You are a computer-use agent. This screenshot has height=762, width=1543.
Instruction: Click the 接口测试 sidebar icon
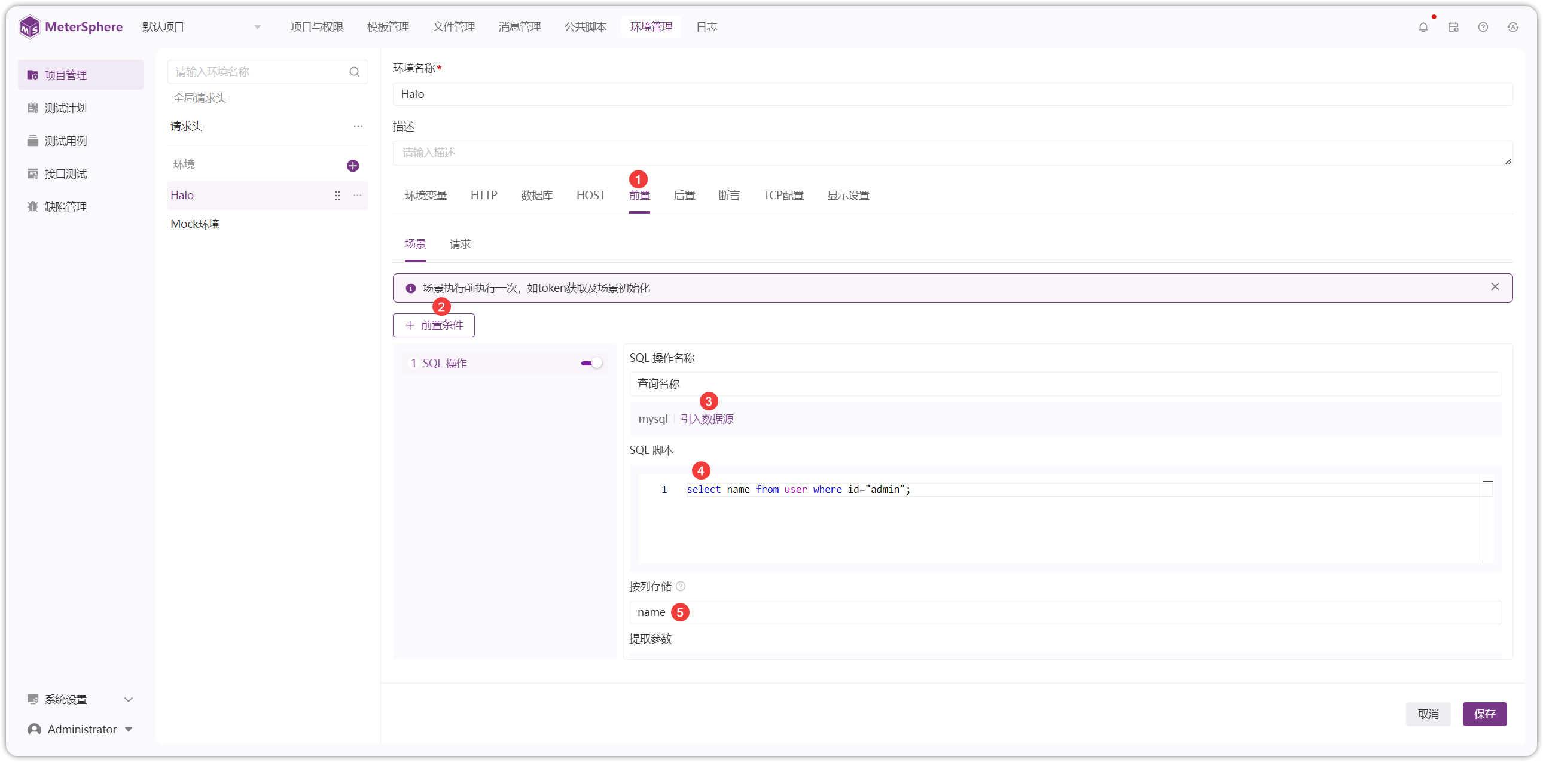pyautogui.click(x=33, y=174)
